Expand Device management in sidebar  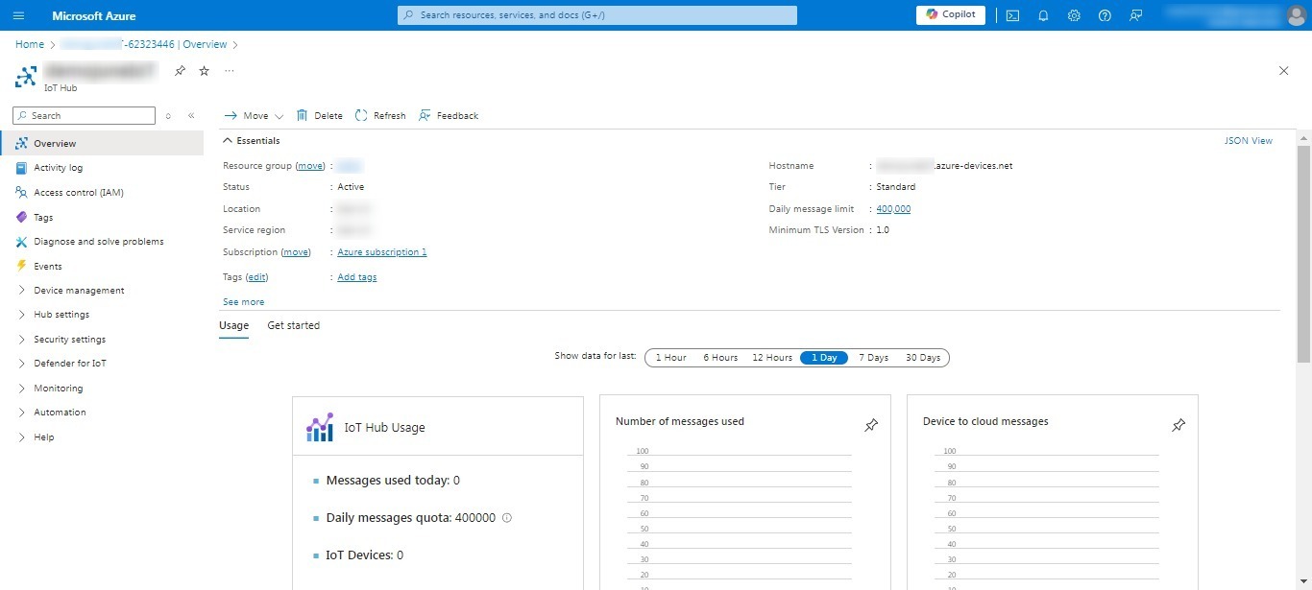pyautogui.click(x=79, y=291)
